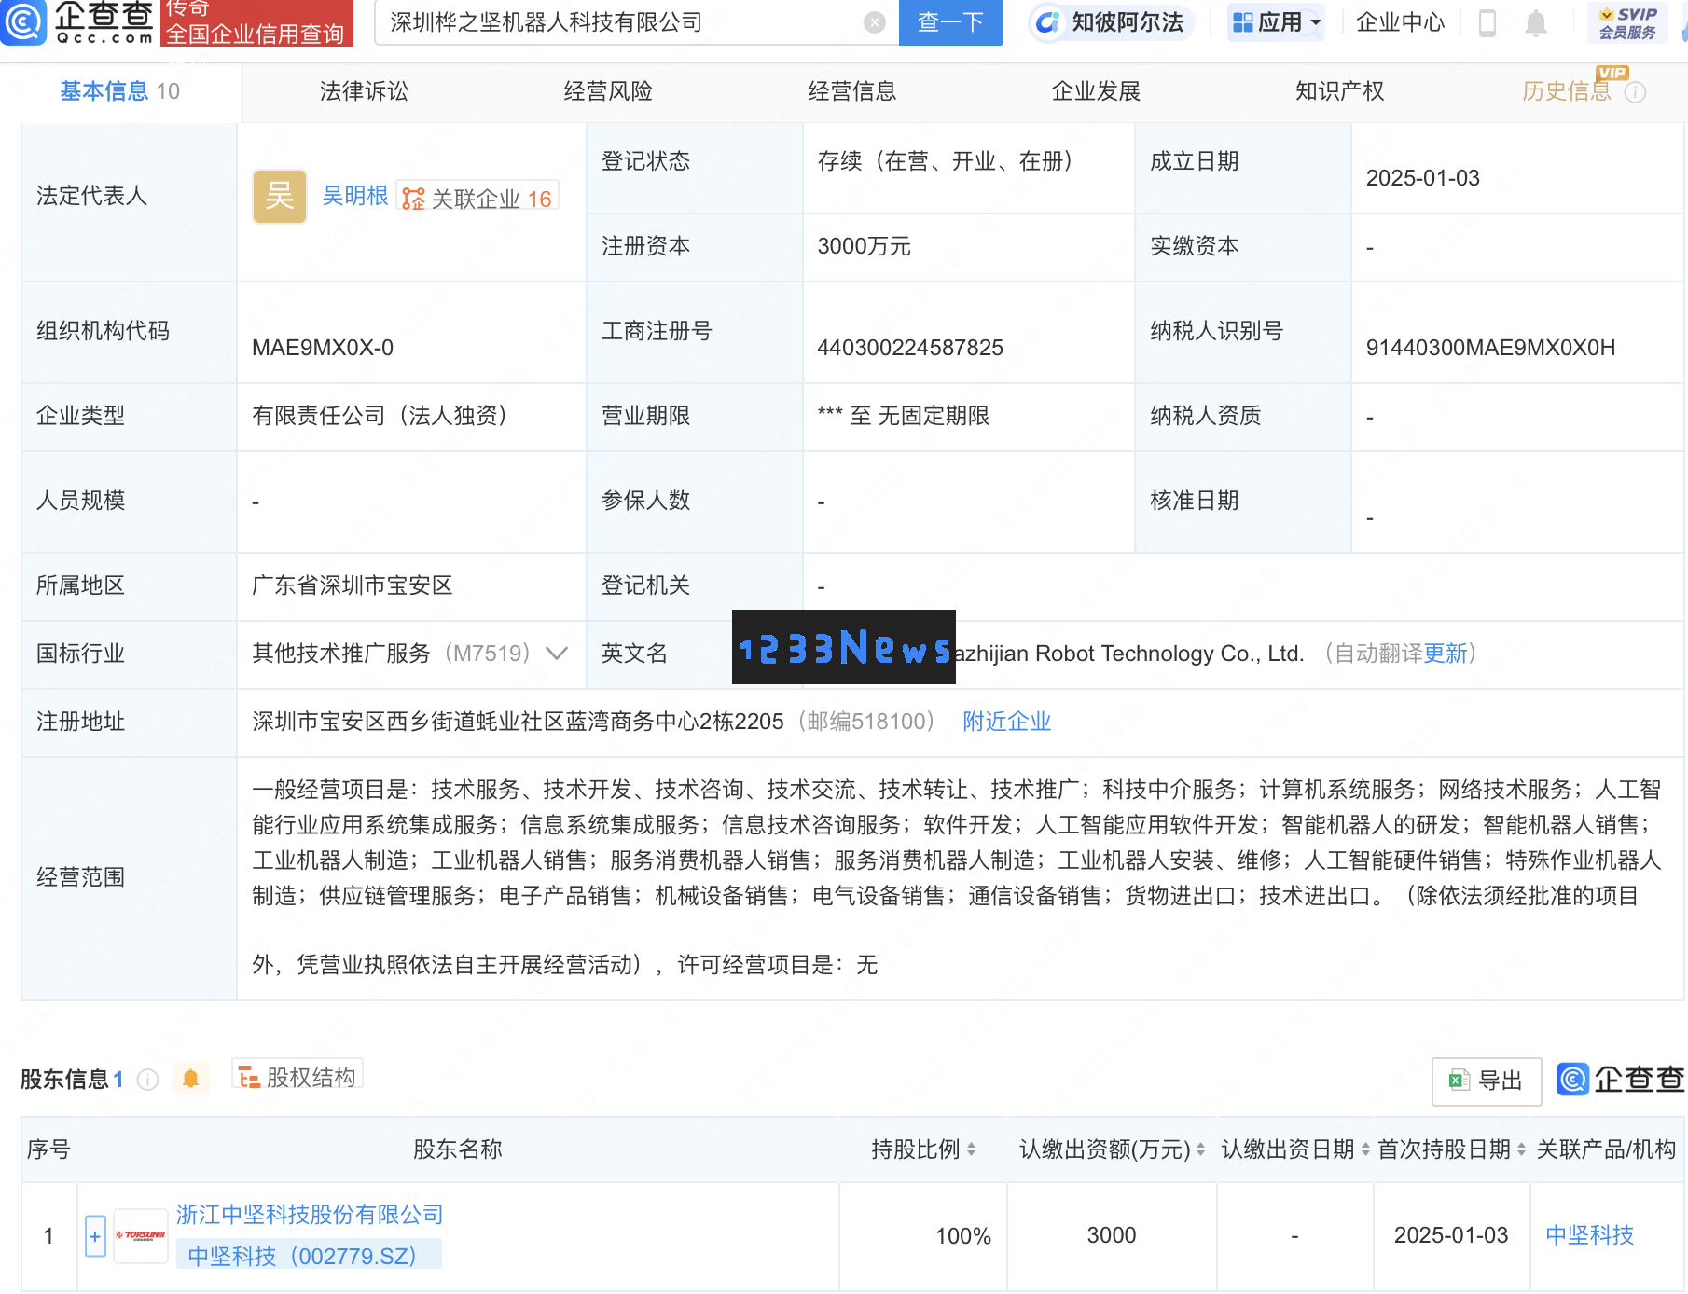Expand 国标行业 industry chevron
This screenshot has width=1688, height=1294.
click(557, 654)
